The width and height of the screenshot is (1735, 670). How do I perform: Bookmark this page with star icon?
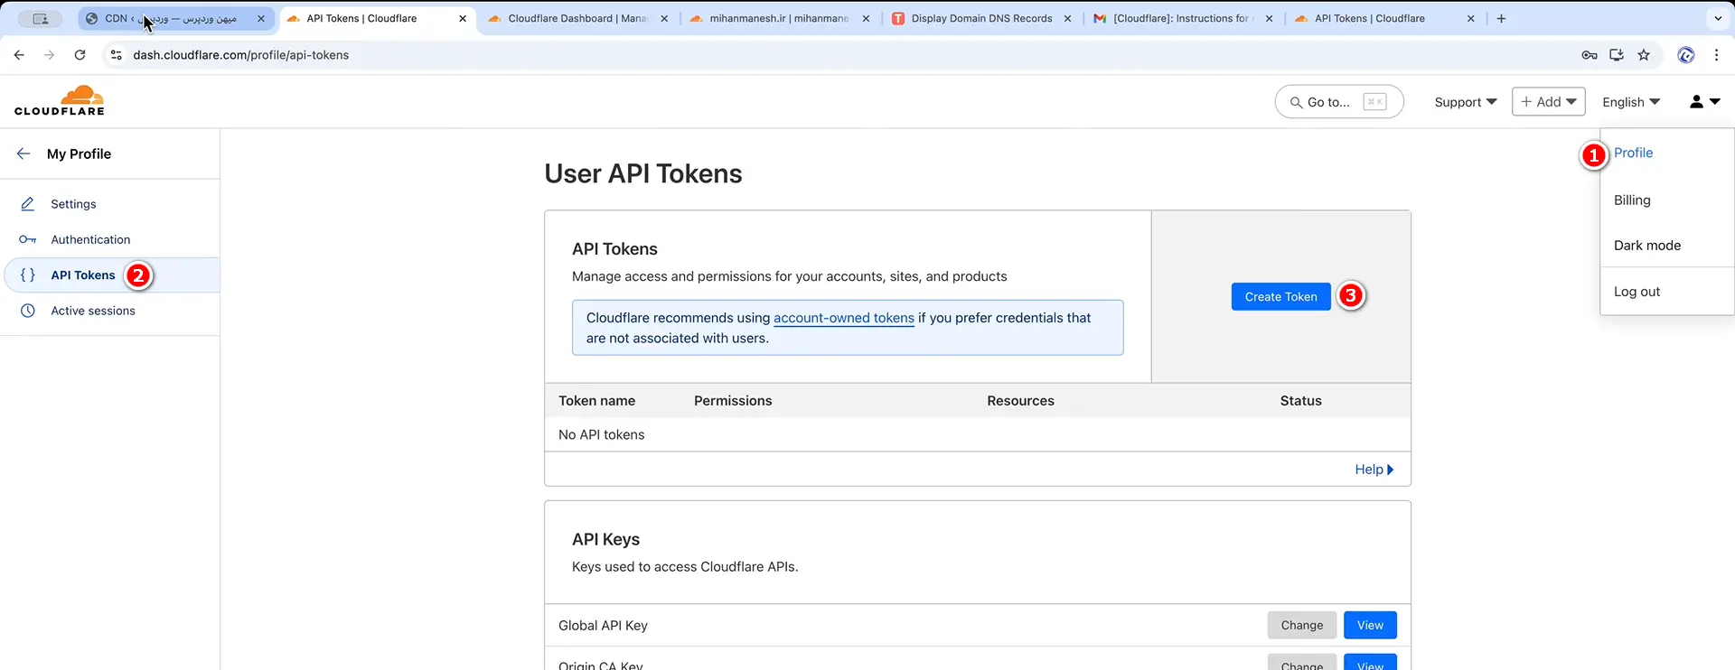coord(1644,55)
